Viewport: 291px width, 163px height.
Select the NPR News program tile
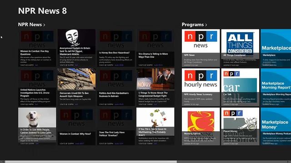tap(201, 48)
